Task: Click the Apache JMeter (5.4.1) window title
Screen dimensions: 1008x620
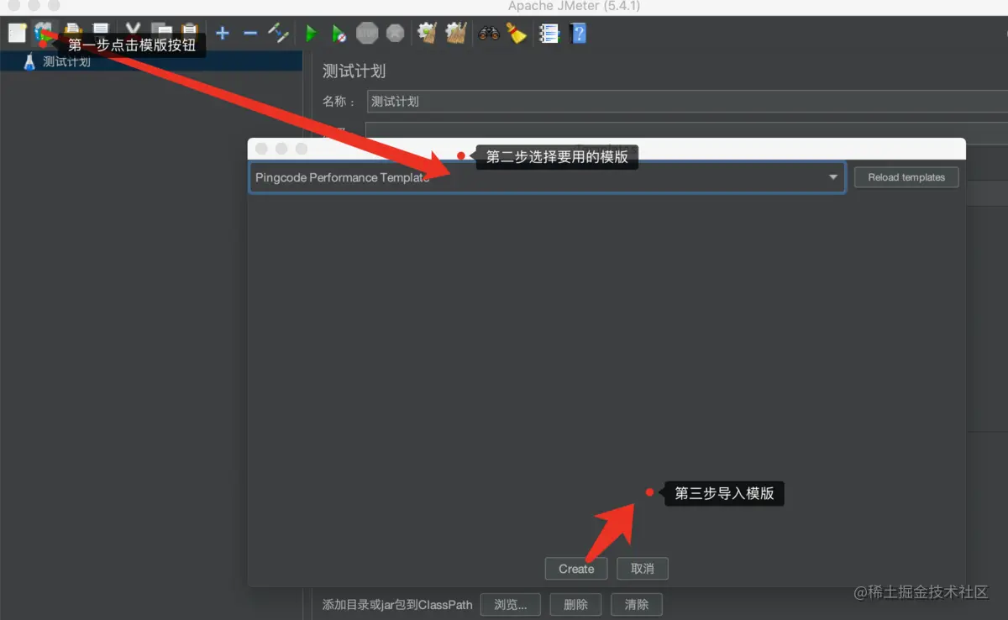Action: [575, 6]
